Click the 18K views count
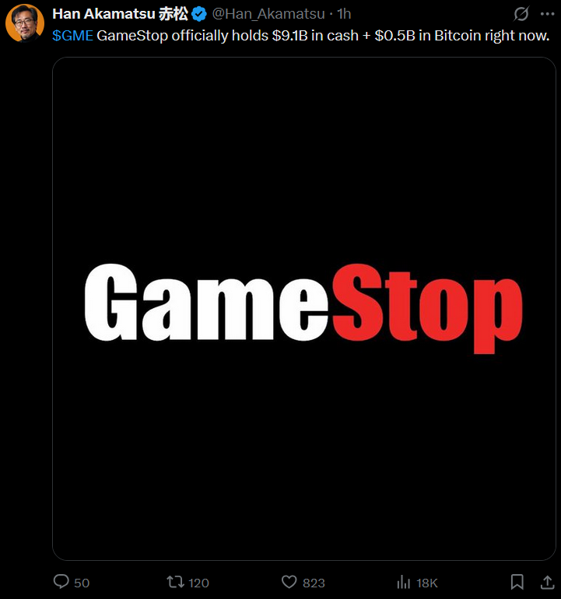 (x=427, y=583)
